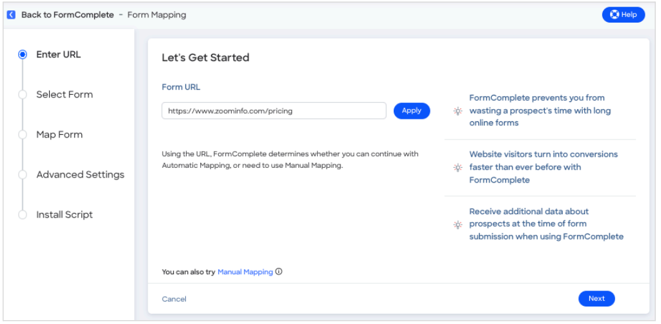
Task: Select the Install Script step circle
Action: (x=23, y=214)
